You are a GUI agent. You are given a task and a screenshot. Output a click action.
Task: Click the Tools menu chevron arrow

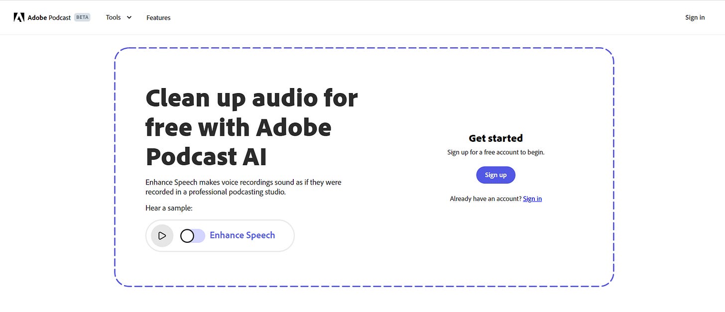pyautogui.click(x=129, y=17)
